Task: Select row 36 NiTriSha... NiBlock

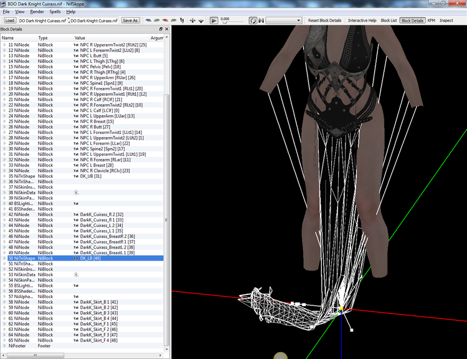Action: 82,181
